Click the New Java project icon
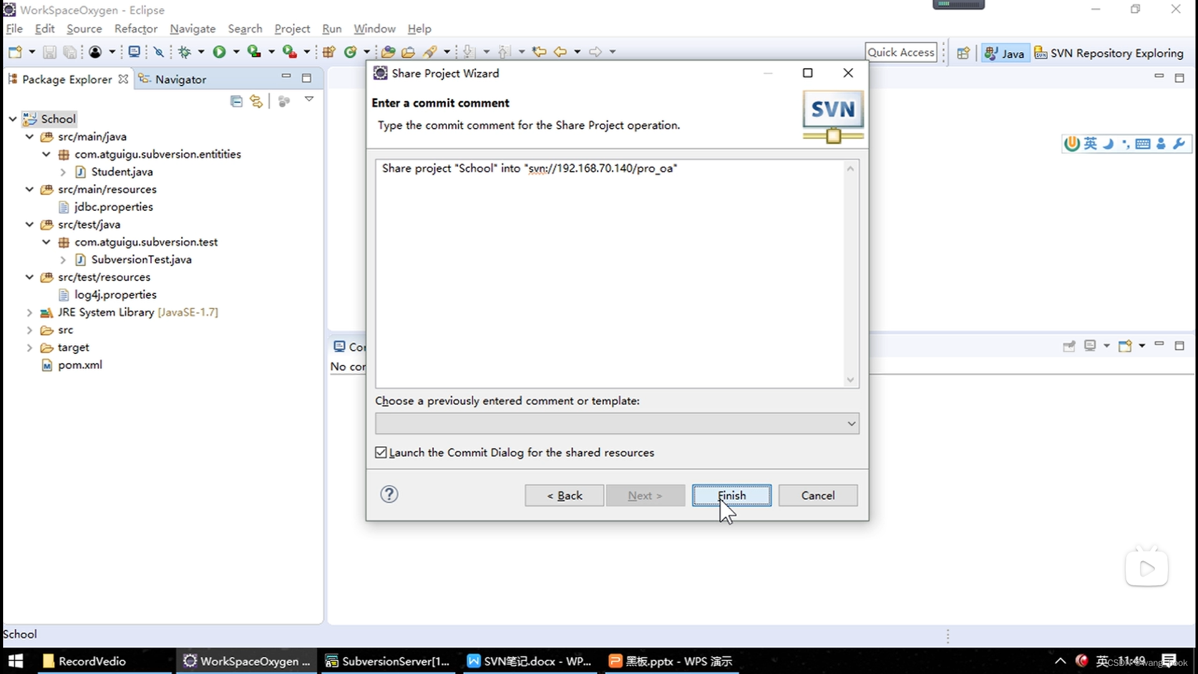The width and height of the screenshot is (1198, 674). tap(328, 52)
